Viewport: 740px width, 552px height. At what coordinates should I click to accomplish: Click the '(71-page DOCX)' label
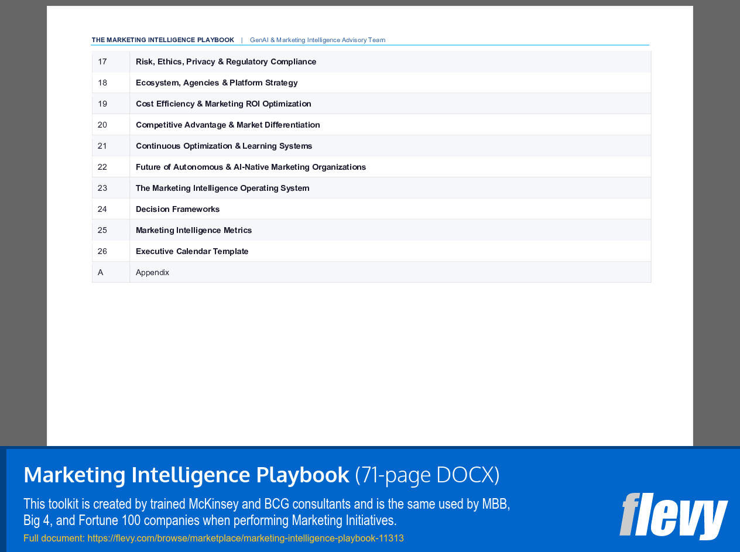[x=428, y=475]
